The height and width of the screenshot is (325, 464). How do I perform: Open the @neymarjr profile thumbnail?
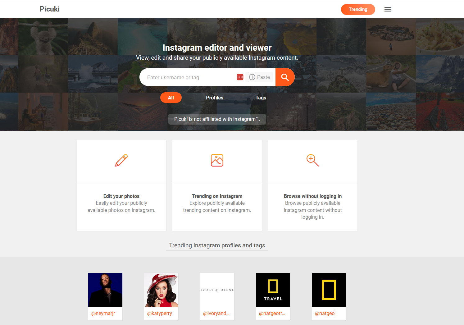click(105, 290)
